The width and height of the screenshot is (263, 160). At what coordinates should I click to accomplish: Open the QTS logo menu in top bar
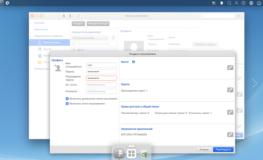pos(7,3)
